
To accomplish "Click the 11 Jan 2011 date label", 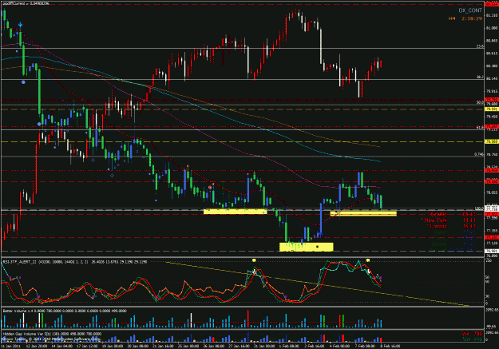I will pyautogui.click(x=10, y=346).
